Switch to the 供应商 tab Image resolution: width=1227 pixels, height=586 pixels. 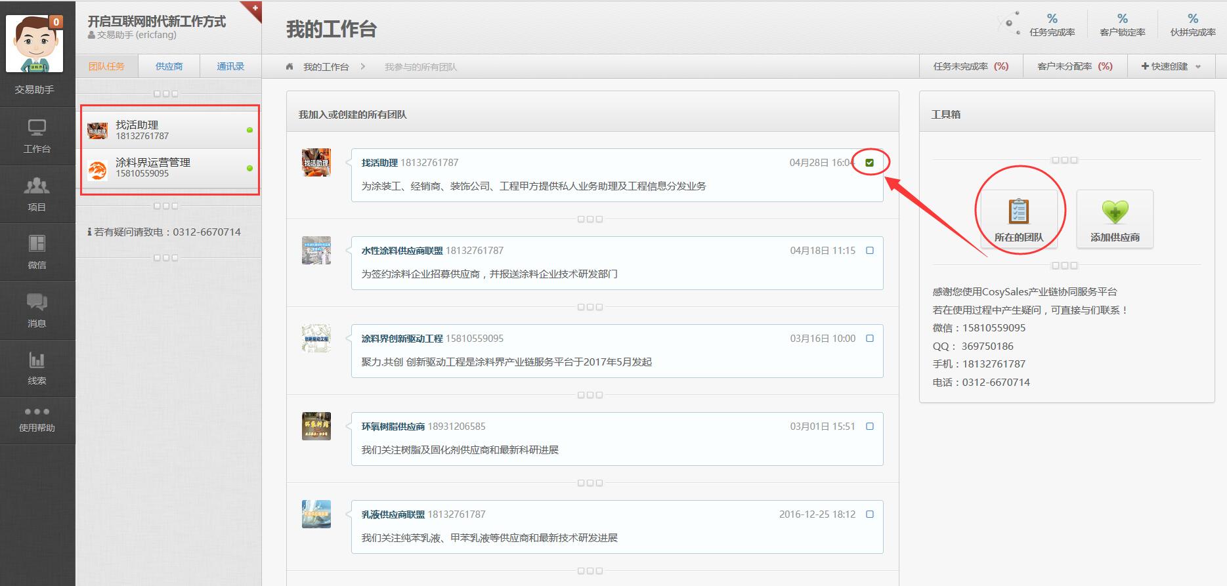pyautogui.click(x=169, y=66)
